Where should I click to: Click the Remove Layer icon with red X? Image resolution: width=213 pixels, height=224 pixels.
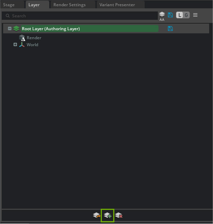pyautogui.click(x=119, y=216)
